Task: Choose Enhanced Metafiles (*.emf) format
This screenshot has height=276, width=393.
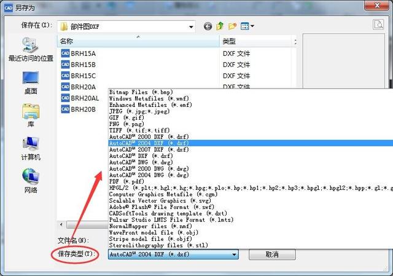Action: tap(251, 105)
